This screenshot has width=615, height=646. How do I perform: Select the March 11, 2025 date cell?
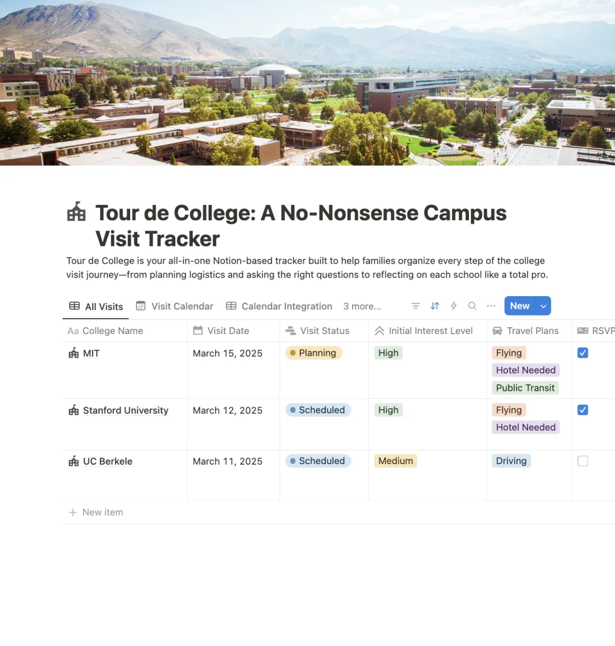[228, 462]
